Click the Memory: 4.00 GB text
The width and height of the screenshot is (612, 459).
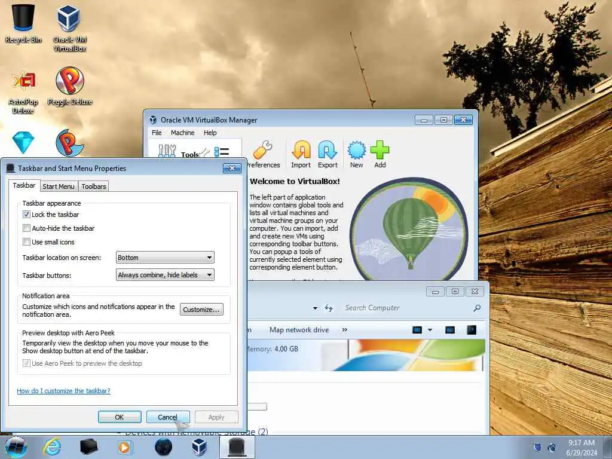(273, 349)
